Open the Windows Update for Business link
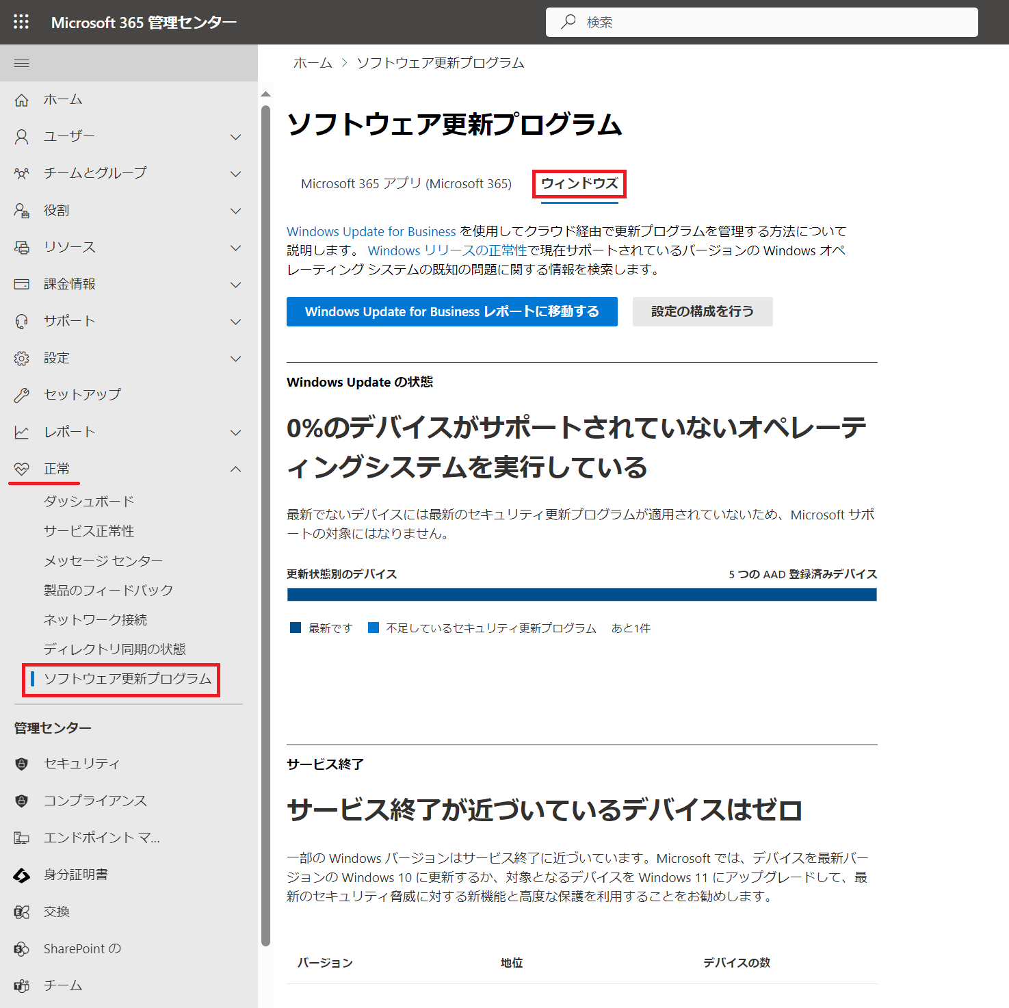 371,231
